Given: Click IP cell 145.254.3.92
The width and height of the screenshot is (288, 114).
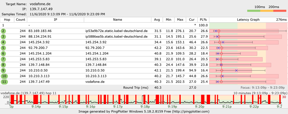Looking at the screenshot, I should tap(39, 42).
